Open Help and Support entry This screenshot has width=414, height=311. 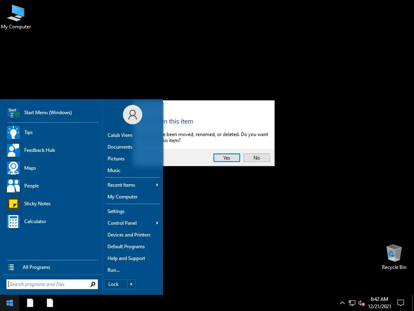(x=126, y=258)
